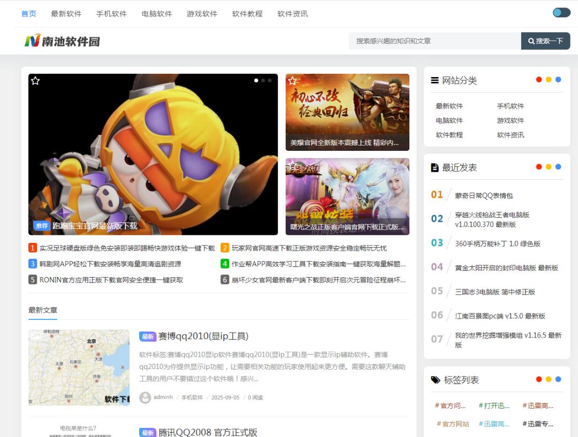Open 最新软件 in sidebar categories
This screenshot has height=437, width=578.
pyautogui.click(x=450, y=106)
